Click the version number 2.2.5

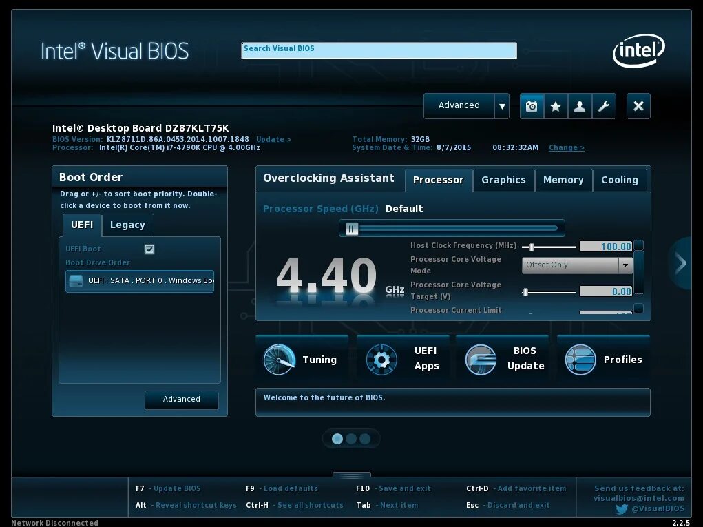681,523
